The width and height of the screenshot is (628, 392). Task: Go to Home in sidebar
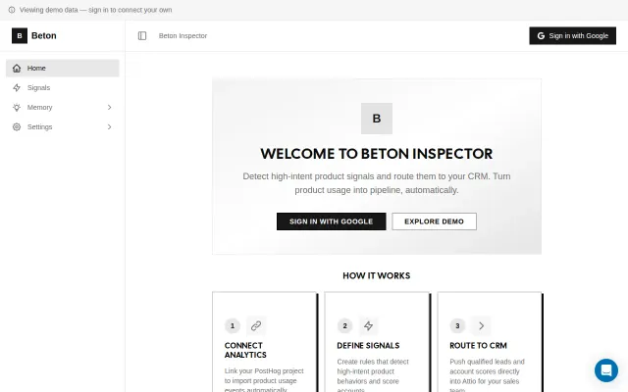pyautogui.click(x=63, y=68)
